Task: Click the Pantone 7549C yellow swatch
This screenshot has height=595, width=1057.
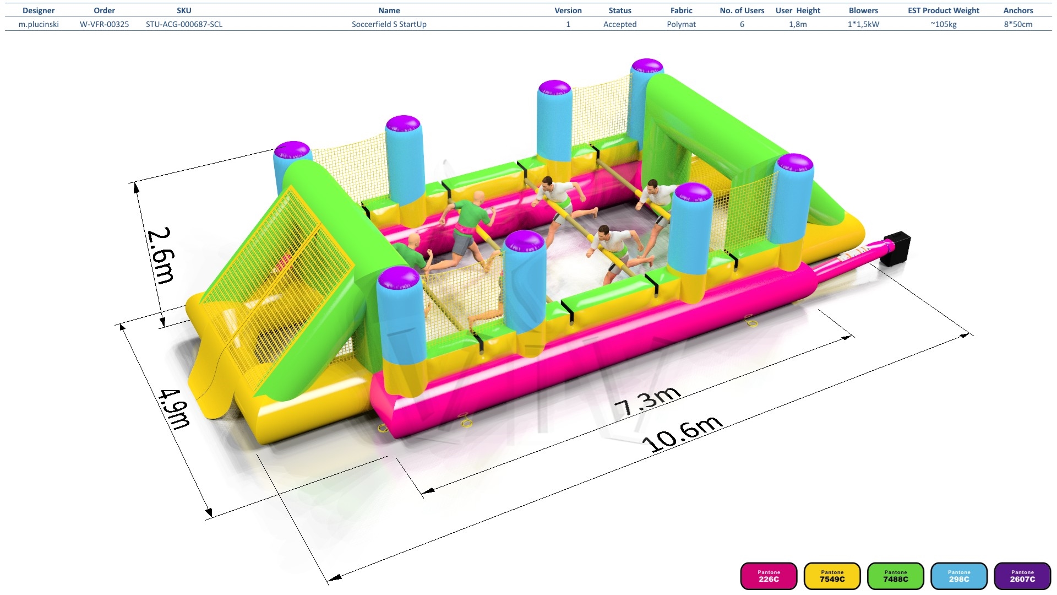Action: pyautogui.click(x=832, y=576)
